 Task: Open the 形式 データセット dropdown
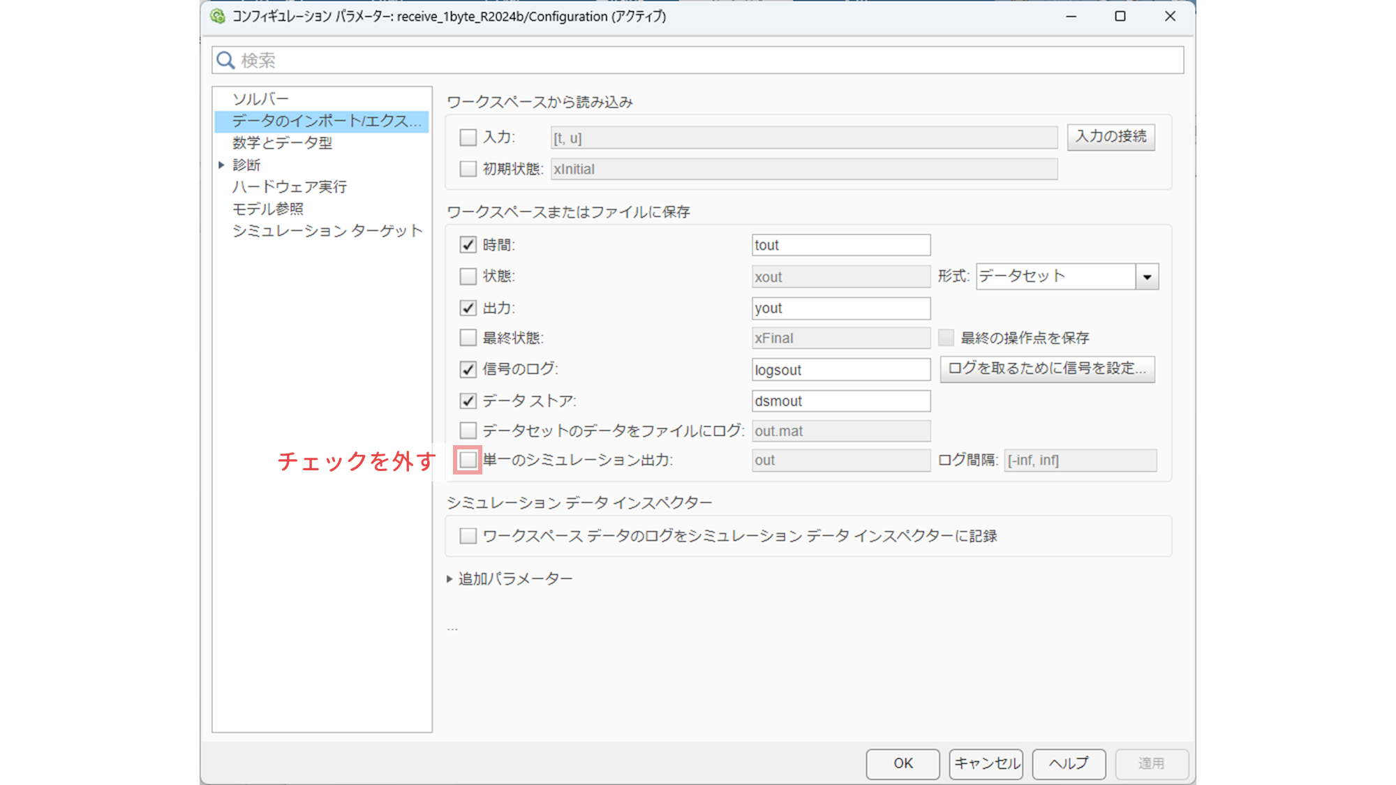pyautogui.click(x=1146, y=276)
